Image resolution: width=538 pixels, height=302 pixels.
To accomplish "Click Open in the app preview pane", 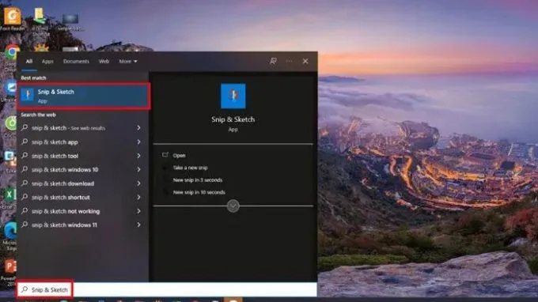I will [x=179, y=156].
